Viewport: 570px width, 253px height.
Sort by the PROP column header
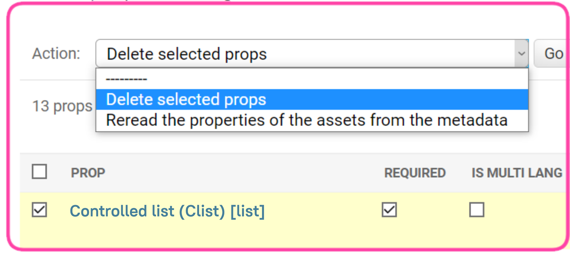click(88, 173)
